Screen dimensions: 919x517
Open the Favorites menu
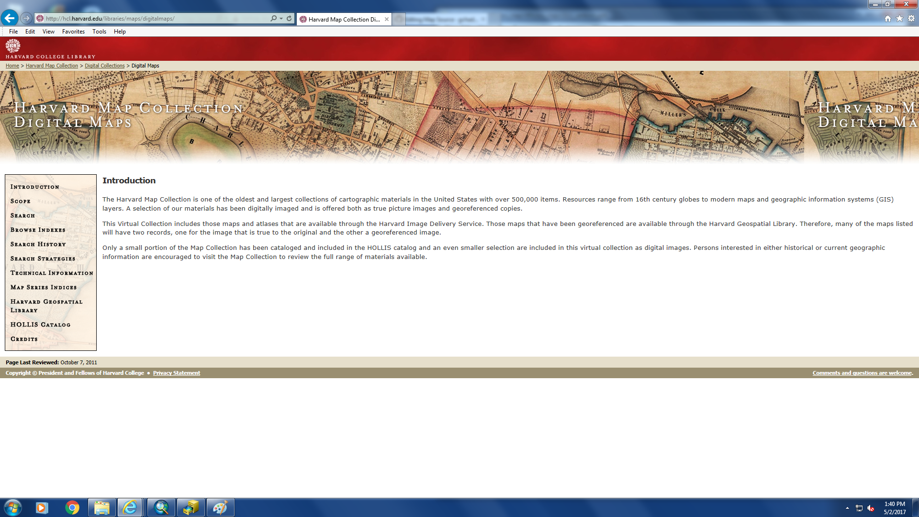click(73, 32)
